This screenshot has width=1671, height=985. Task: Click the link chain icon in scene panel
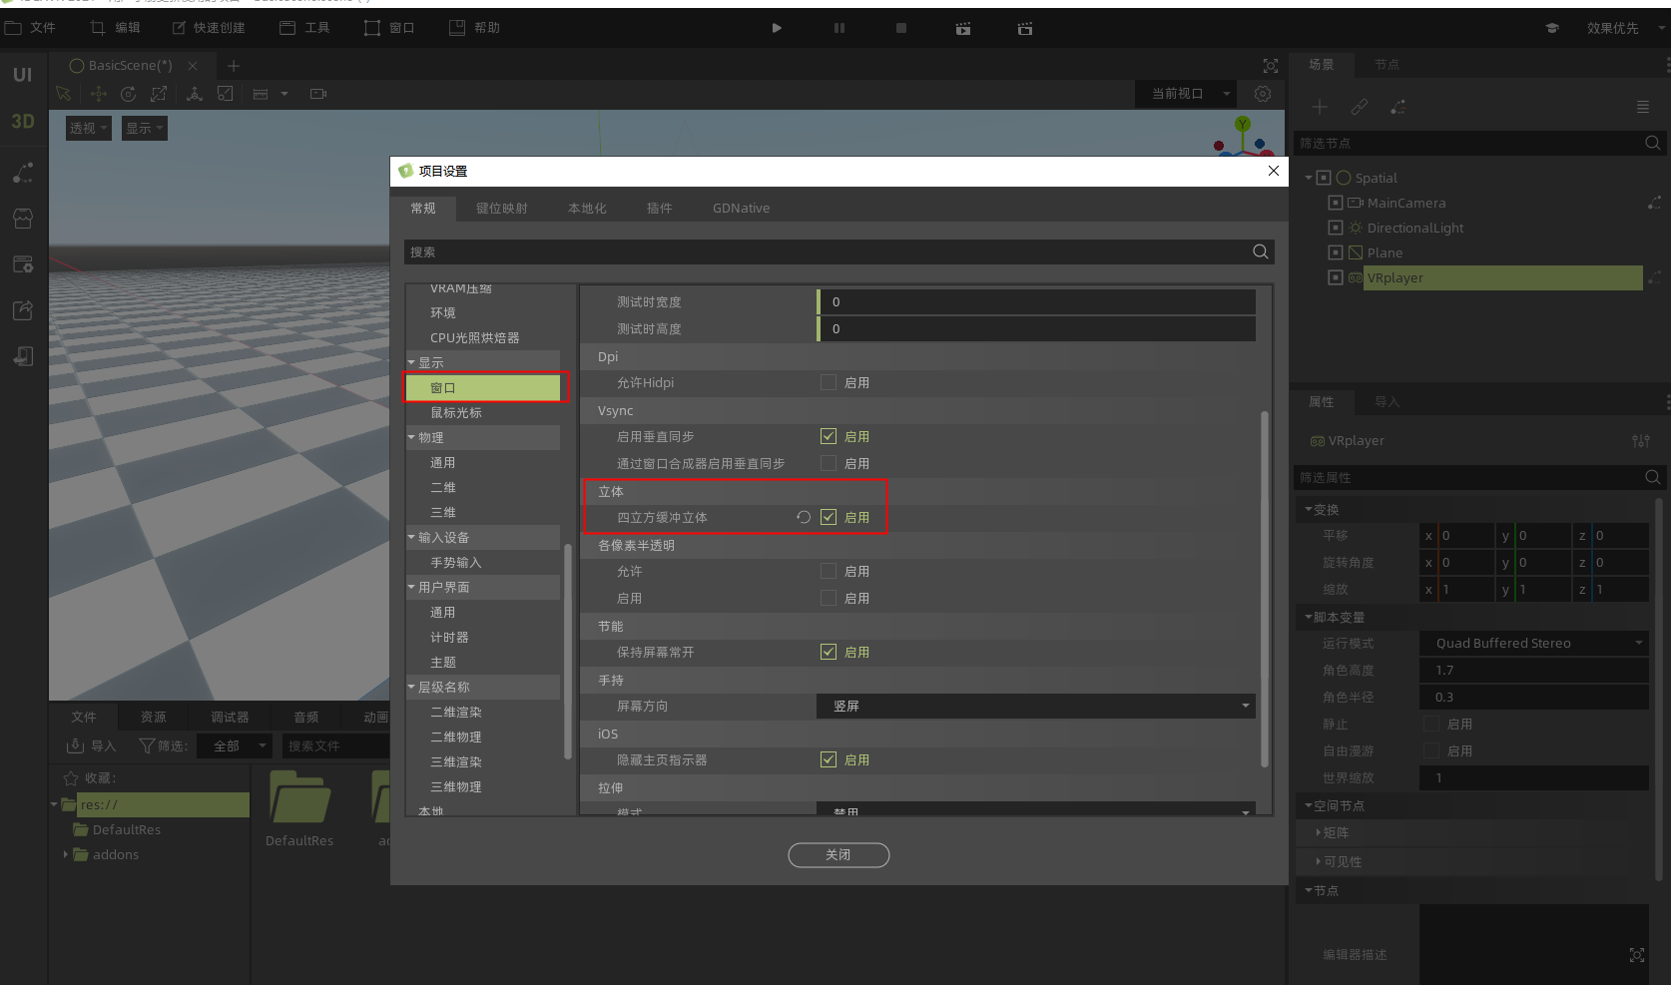[x=1360, y=107]
